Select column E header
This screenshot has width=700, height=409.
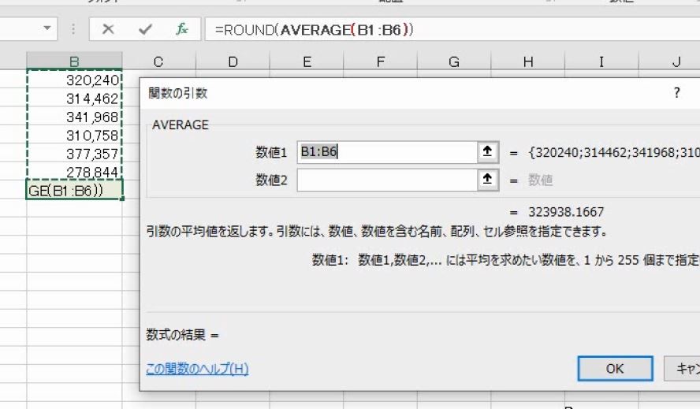point(307,61)
